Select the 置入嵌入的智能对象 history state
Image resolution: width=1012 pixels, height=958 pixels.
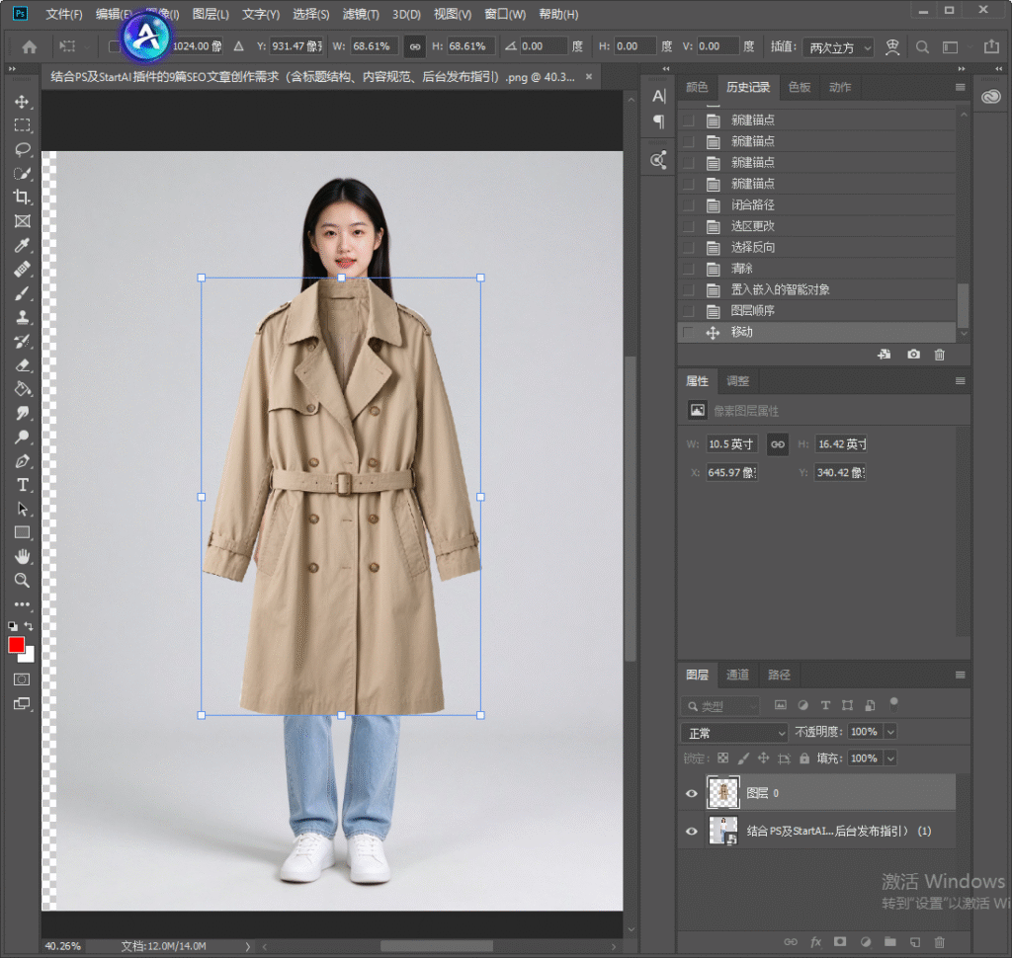click(x=817, y=289)
